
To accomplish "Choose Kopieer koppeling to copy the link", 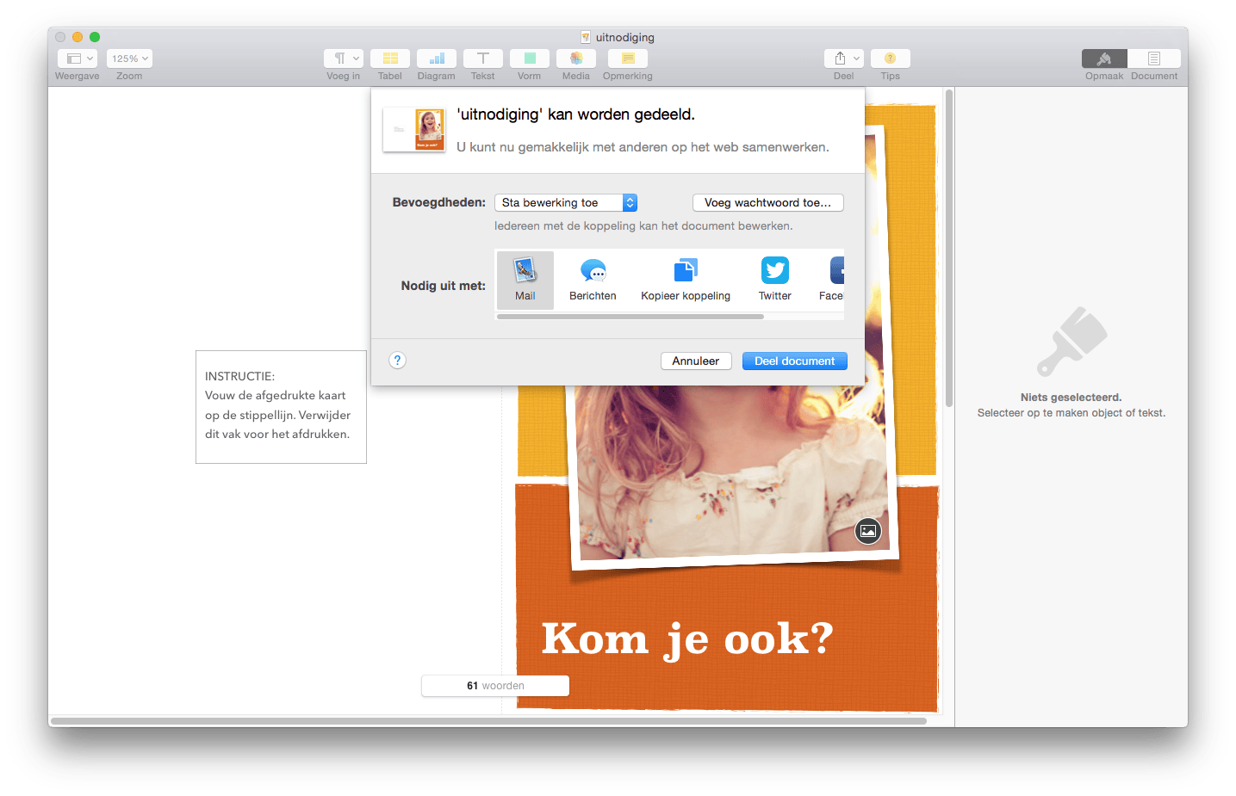I will pyautogui.click(x=685, y=277).
